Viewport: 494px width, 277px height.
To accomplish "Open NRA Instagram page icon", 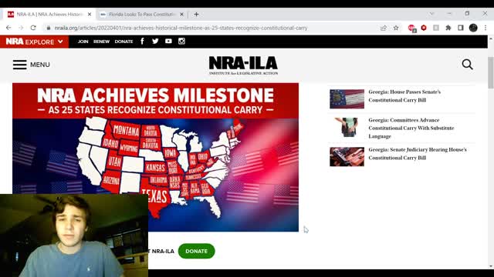I will pyautogui.click(x=181, y=42).
